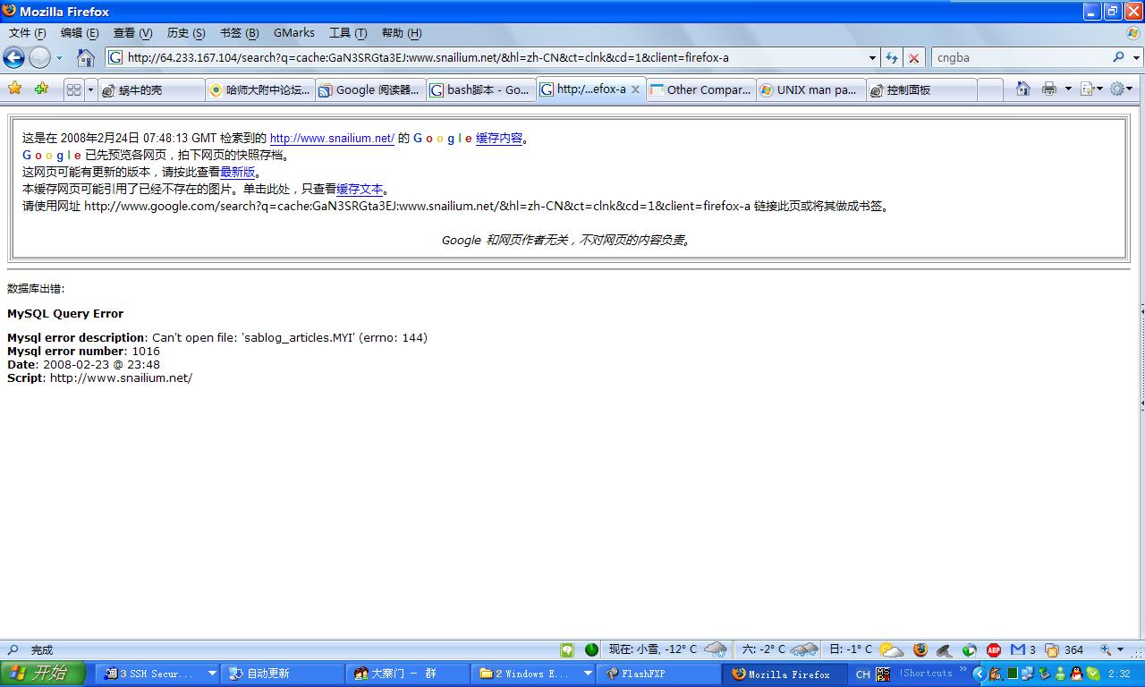
Task: Switch to the Other Compar... tab
Action: point(701,90)
